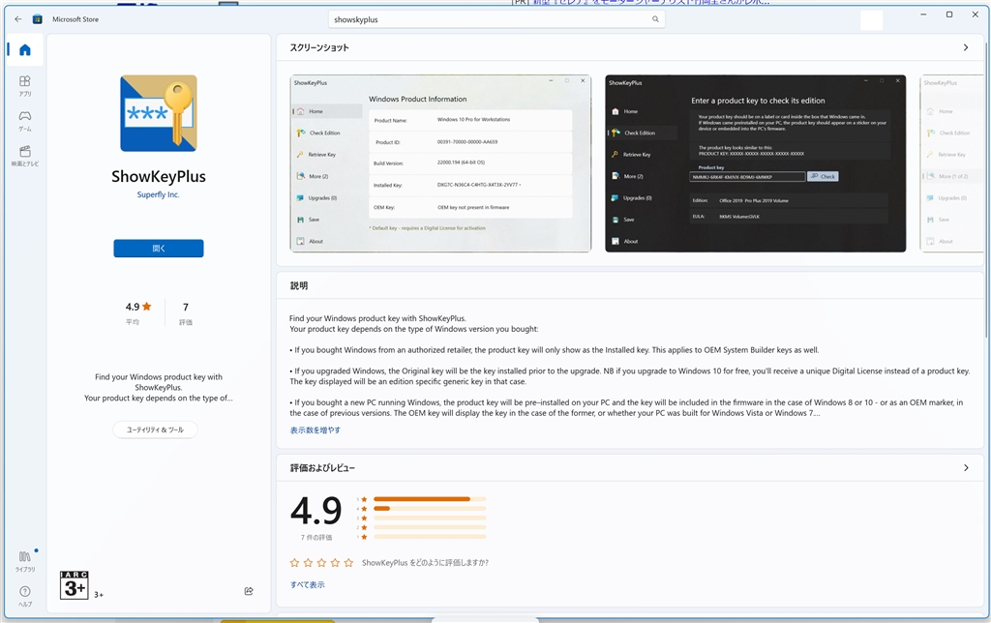Open the partially visible third screenshot

951,163
